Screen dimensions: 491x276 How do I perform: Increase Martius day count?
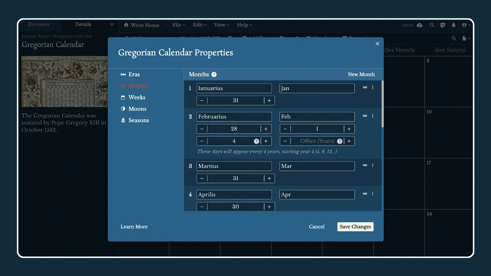pos(269,178)
